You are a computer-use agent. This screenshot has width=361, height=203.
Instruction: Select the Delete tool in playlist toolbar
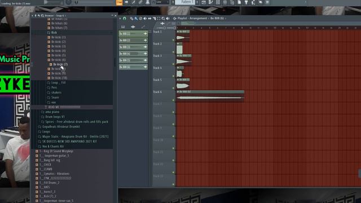(x=140, y=19)
